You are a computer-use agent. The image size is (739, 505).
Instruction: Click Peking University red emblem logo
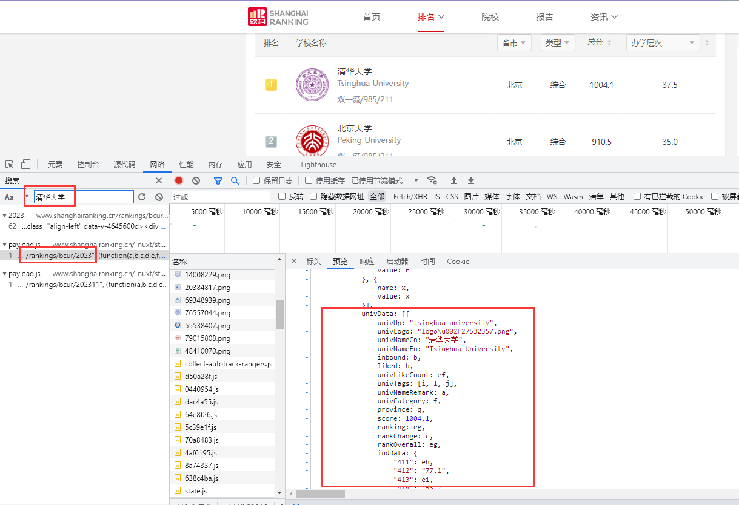pos(312,142)
